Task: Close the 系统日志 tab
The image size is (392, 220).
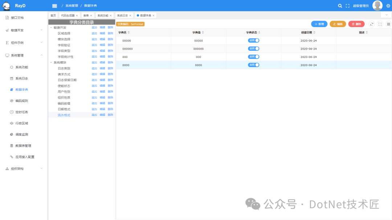Action: 130,16
